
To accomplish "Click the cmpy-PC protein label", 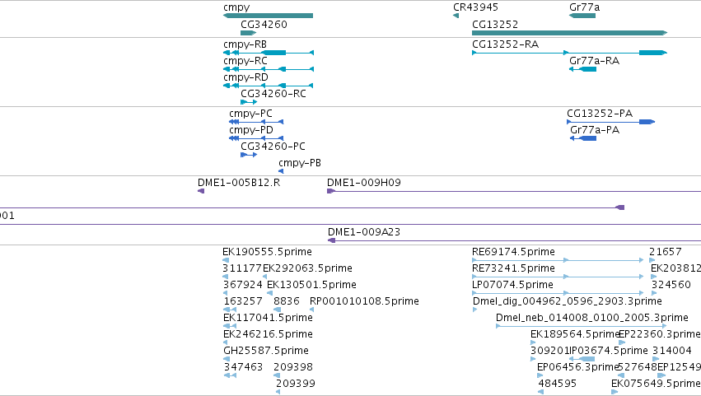I will point(250,114).
